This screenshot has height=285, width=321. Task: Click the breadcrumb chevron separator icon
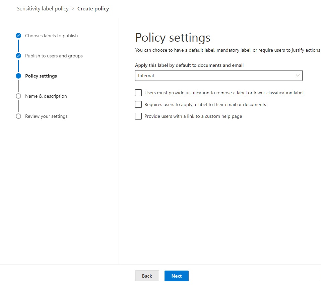tap(72, 8)
